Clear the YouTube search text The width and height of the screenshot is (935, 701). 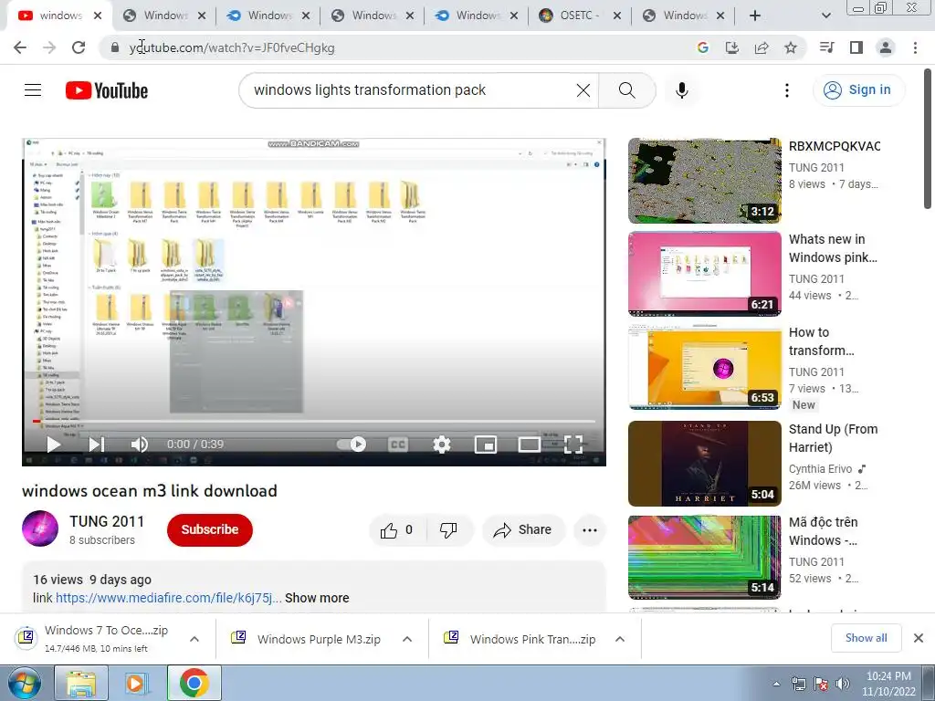click(x=583, y=90)
